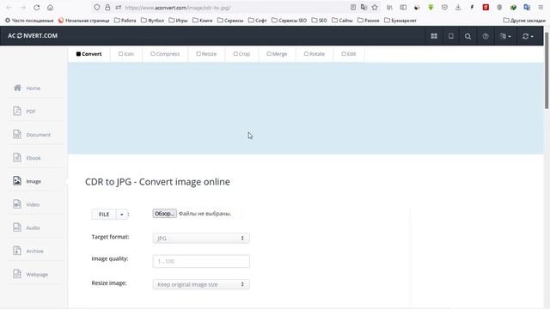Open the Игры bookmarks folder
Image resolution: width=550 pixels, height=309 pixels.
(x=178, y=21)
